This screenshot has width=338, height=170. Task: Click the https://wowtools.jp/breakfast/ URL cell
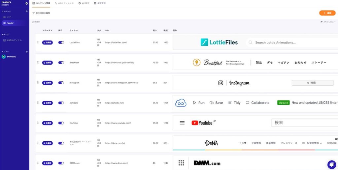point(120,63)
